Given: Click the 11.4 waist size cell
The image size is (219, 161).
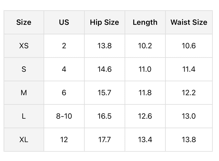Looking at the screenshot, I should [189, 69].
